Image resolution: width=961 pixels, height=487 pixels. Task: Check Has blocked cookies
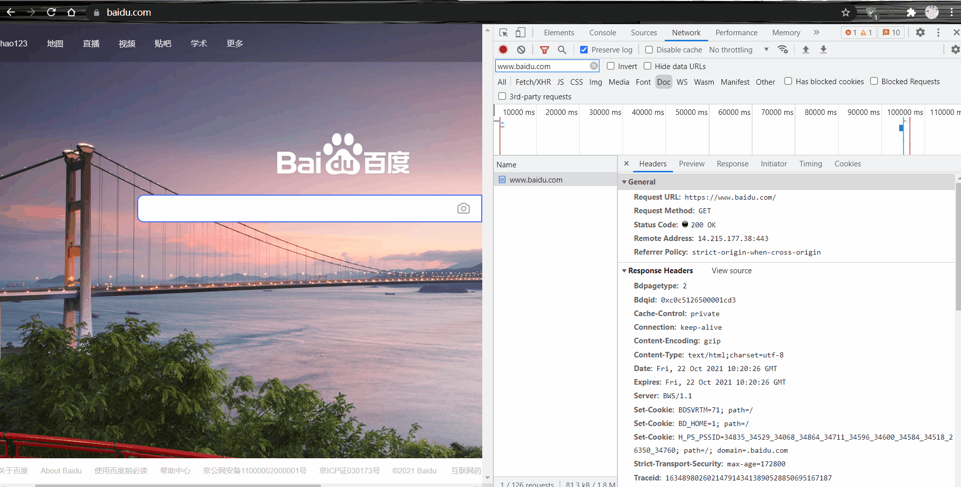788,81
